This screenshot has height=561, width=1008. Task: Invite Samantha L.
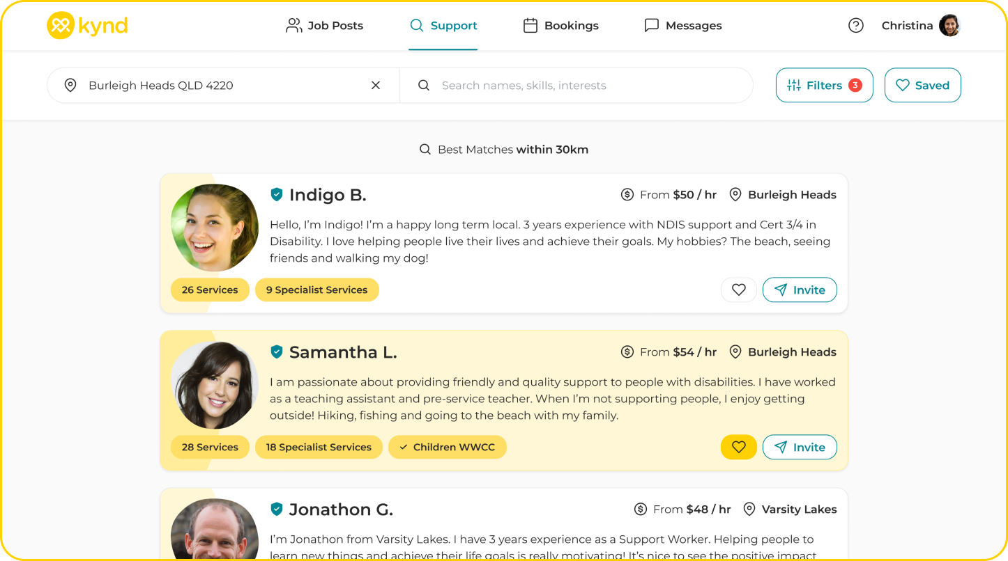(x=800, y=448)
